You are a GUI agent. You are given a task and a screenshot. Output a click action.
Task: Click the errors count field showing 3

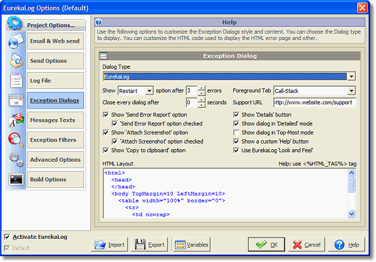coord(192,91)
